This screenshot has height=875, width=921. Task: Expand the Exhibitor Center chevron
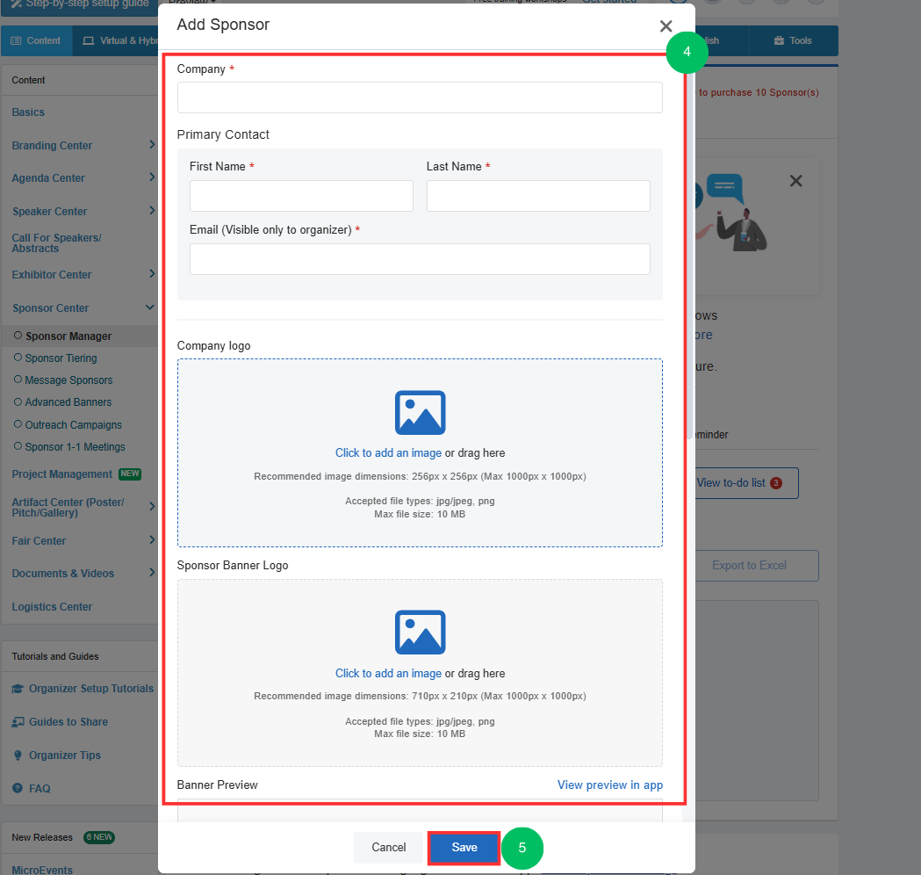(x=152, y=274)
